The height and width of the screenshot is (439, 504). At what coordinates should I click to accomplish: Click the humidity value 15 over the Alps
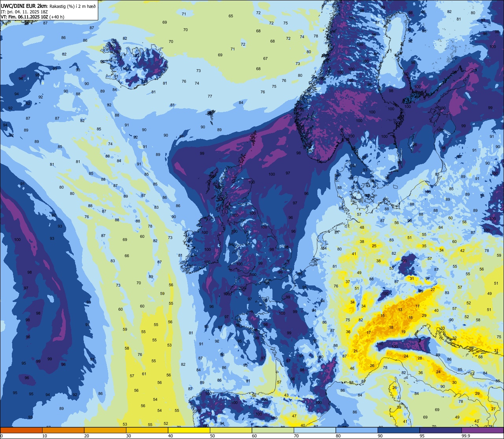point(382,316)
